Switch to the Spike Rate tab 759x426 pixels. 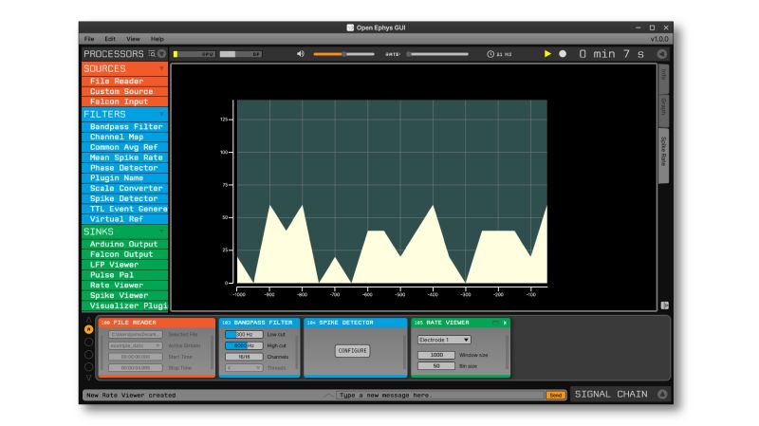coord(663,156)
